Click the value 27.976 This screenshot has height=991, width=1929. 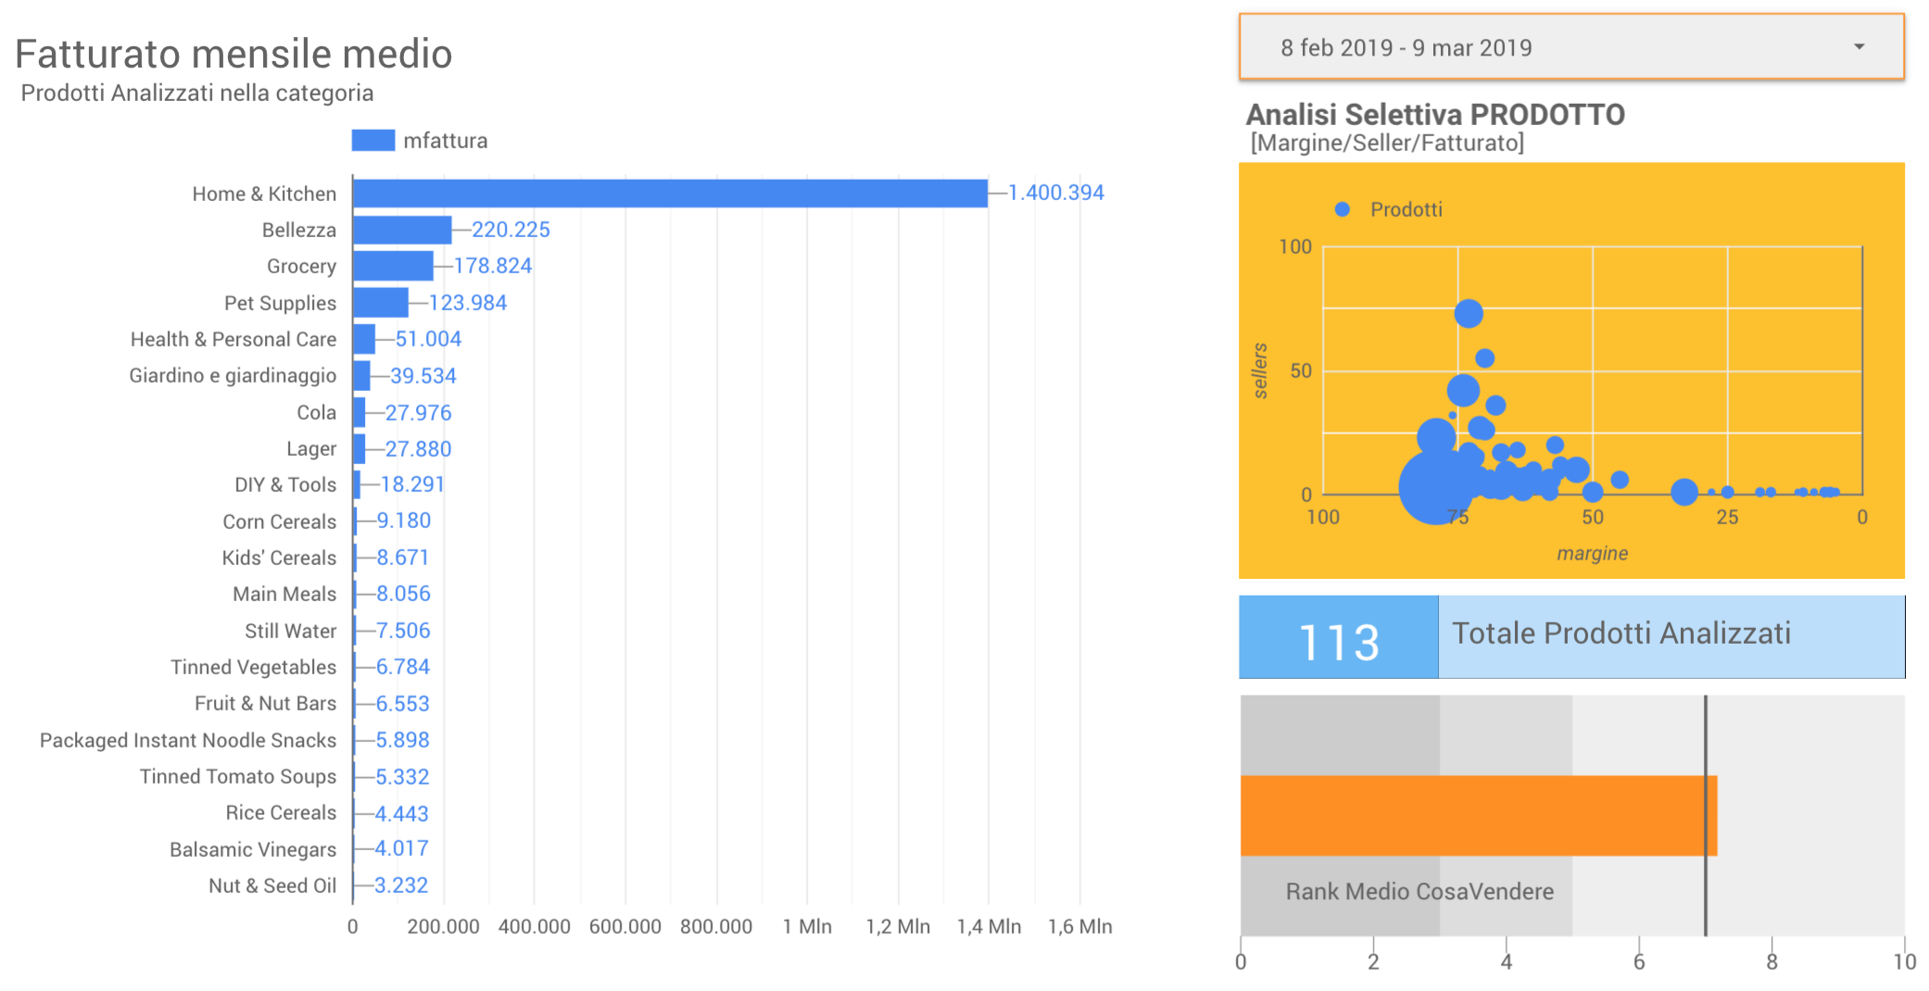point(419,413)
